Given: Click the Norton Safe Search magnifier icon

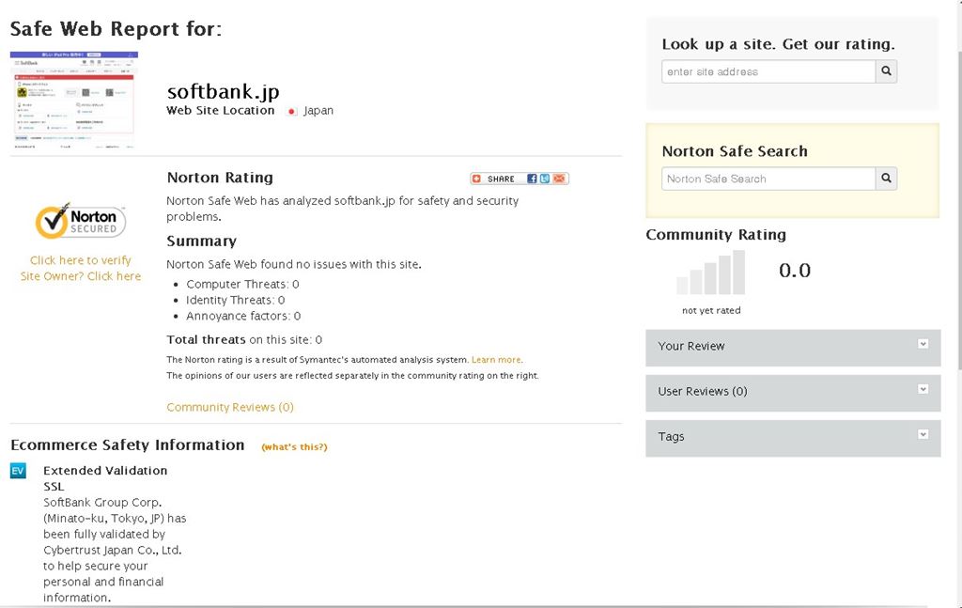Looking at the screenshot, I should [x=886, y=179].
